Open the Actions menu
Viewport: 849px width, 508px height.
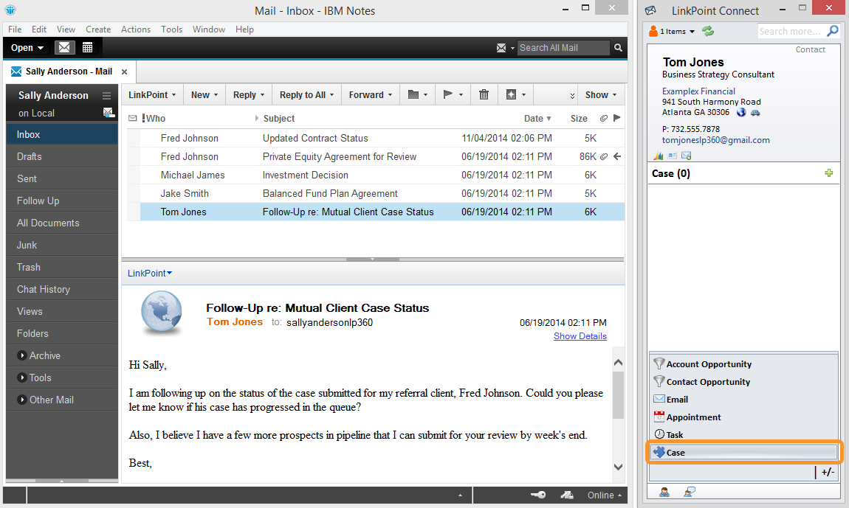[135, 29]
